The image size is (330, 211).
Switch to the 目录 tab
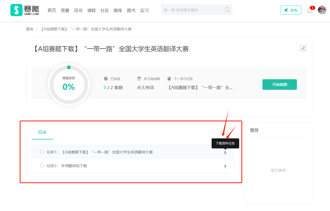click(42, 132)
